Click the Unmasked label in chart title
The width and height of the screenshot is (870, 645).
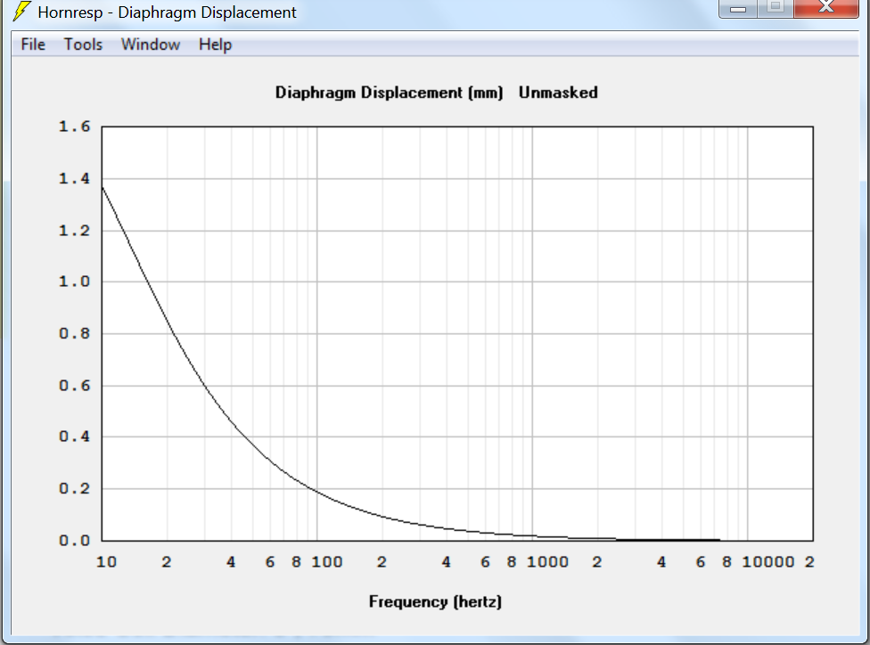click(x=558, y=93)
